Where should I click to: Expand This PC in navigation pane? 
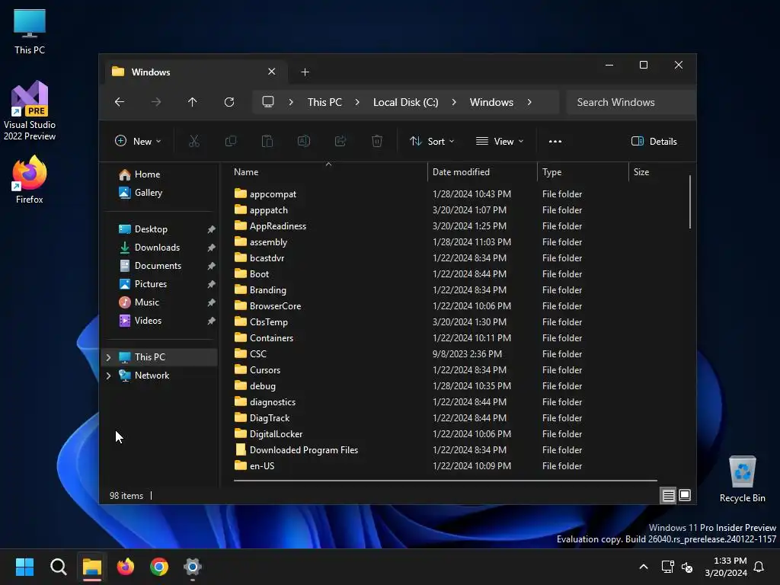[x=108, y=357]
